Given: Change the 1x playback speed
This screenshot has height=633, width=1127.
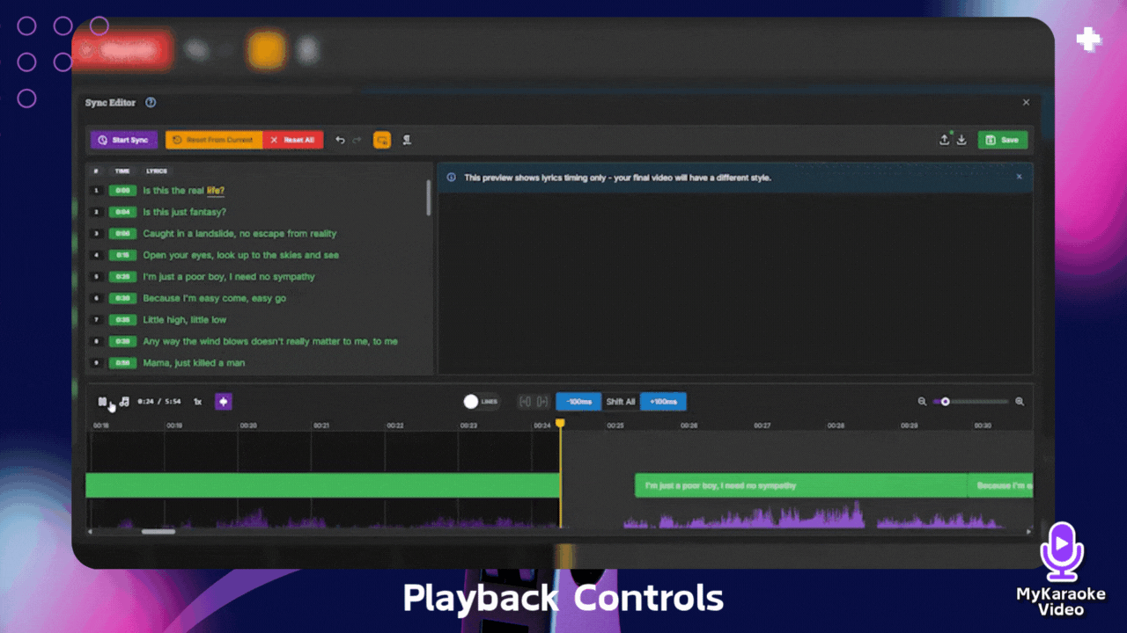Looking at the screenshot, I should 197,402.
